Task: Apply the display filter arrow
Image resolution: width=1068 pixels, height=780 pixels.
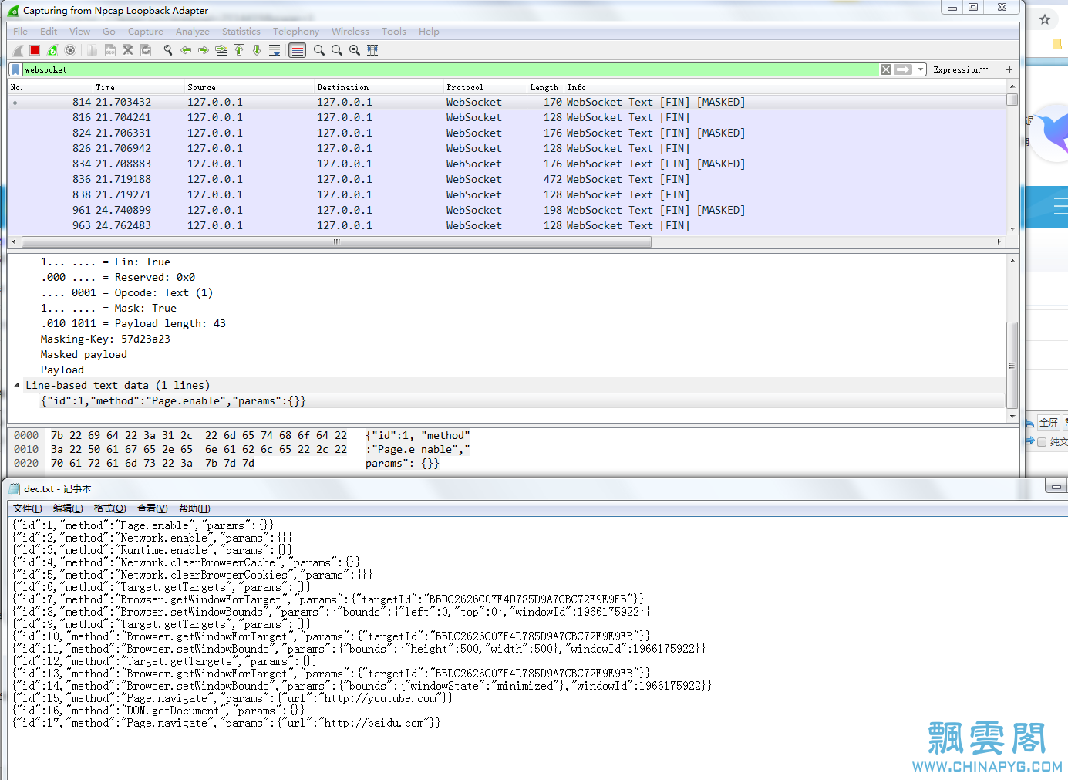Action: pyautogui.click(x=903, y=69)
